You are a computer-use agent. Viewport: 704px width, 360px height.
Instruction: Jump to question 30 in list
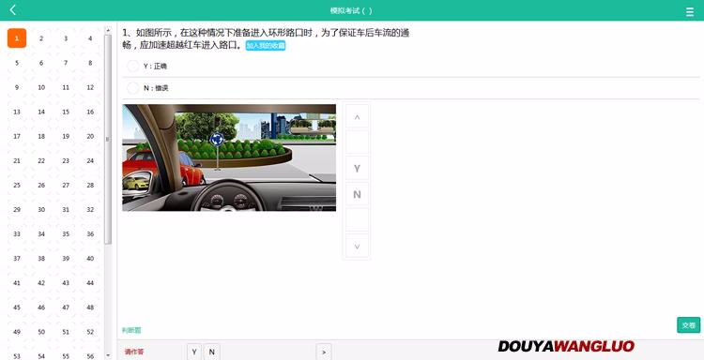[41, 209]
